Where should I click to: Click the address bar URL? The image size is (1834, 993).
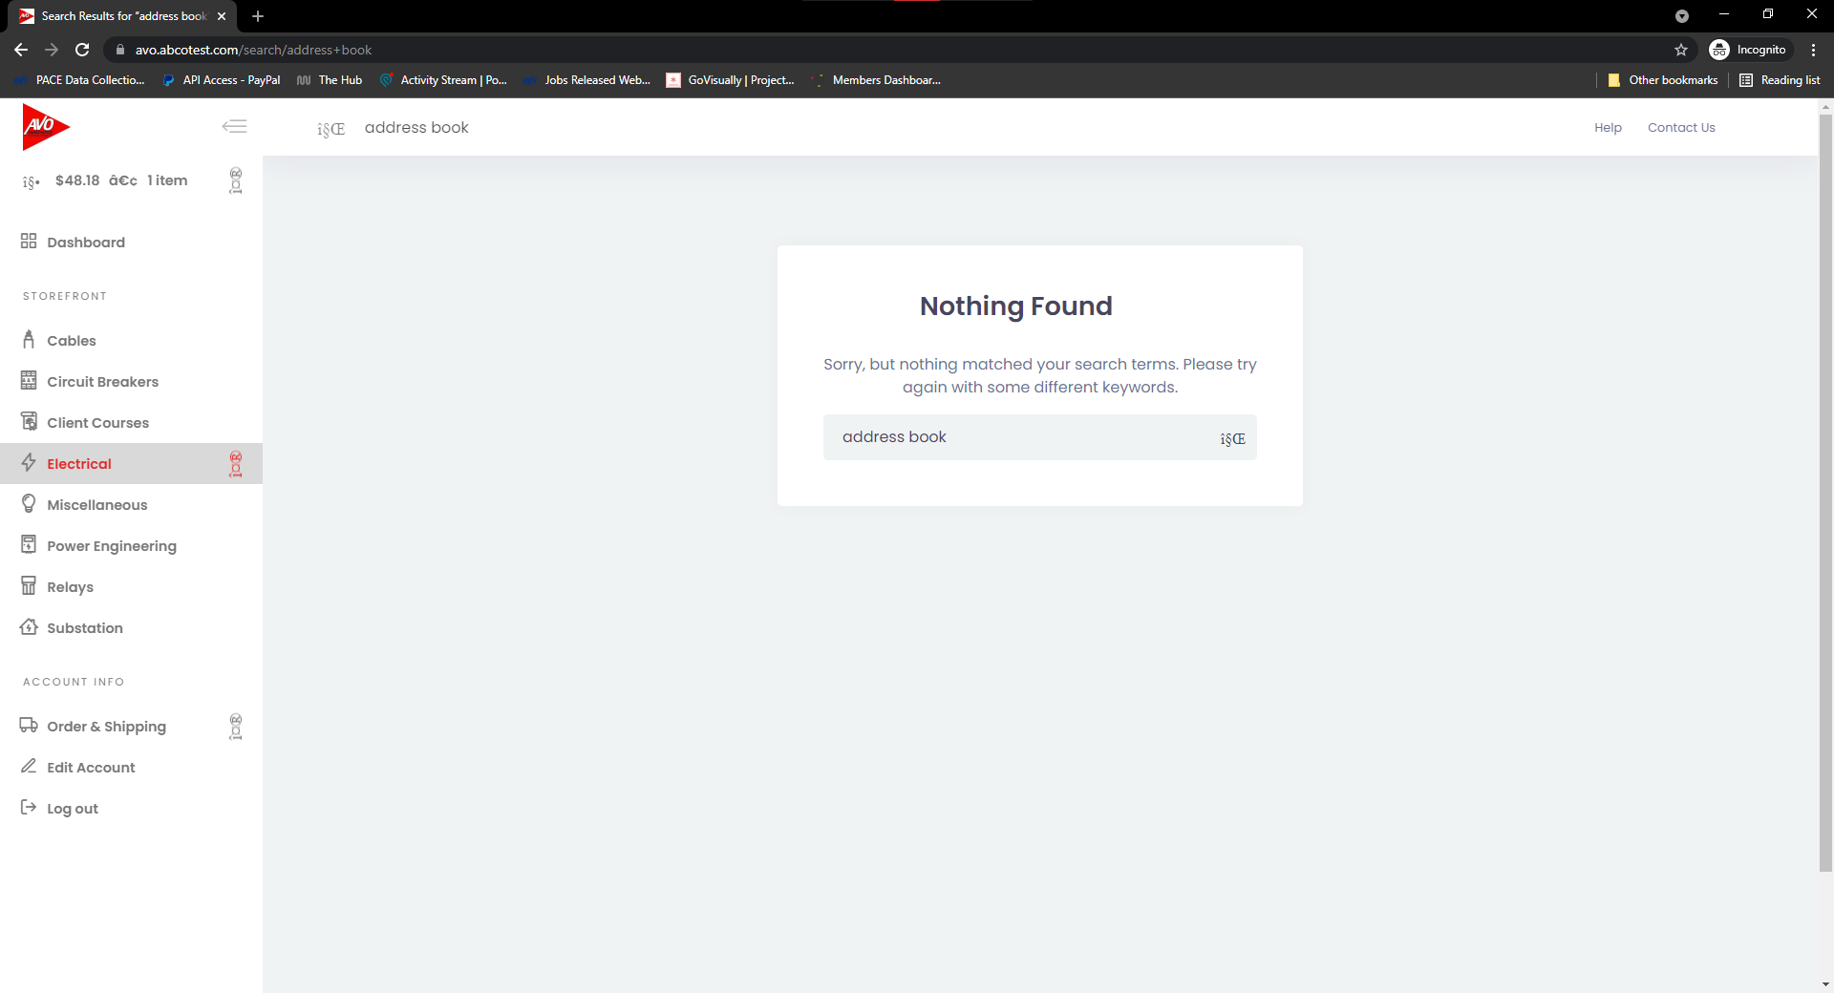(253, 50)
